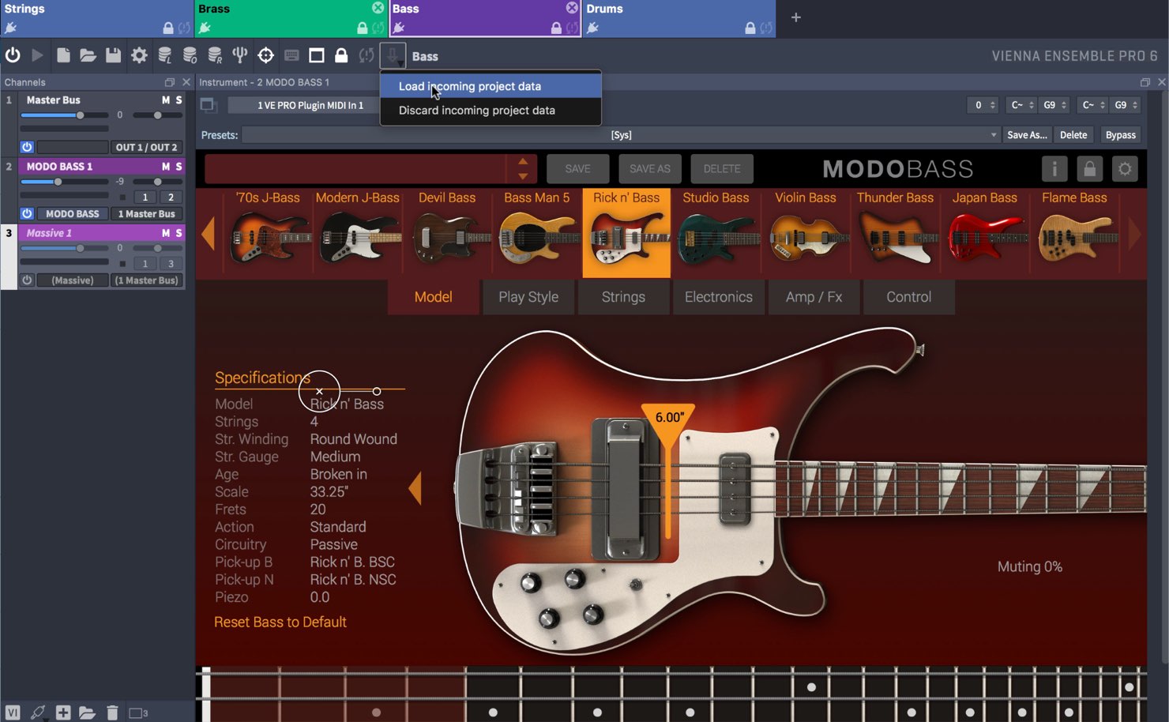
Task: Open the Play Style tab
Action: [x=528, y=297]
